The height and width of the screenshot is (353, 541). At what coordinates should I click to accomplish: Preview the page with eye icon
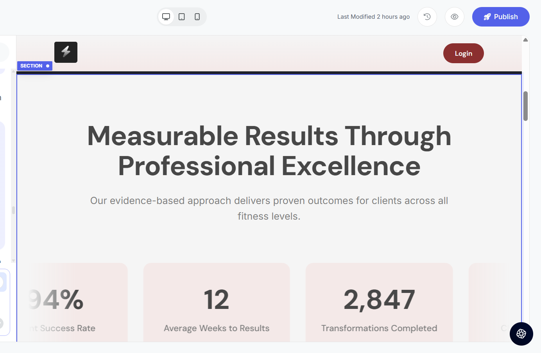click(x=454, y=17)
